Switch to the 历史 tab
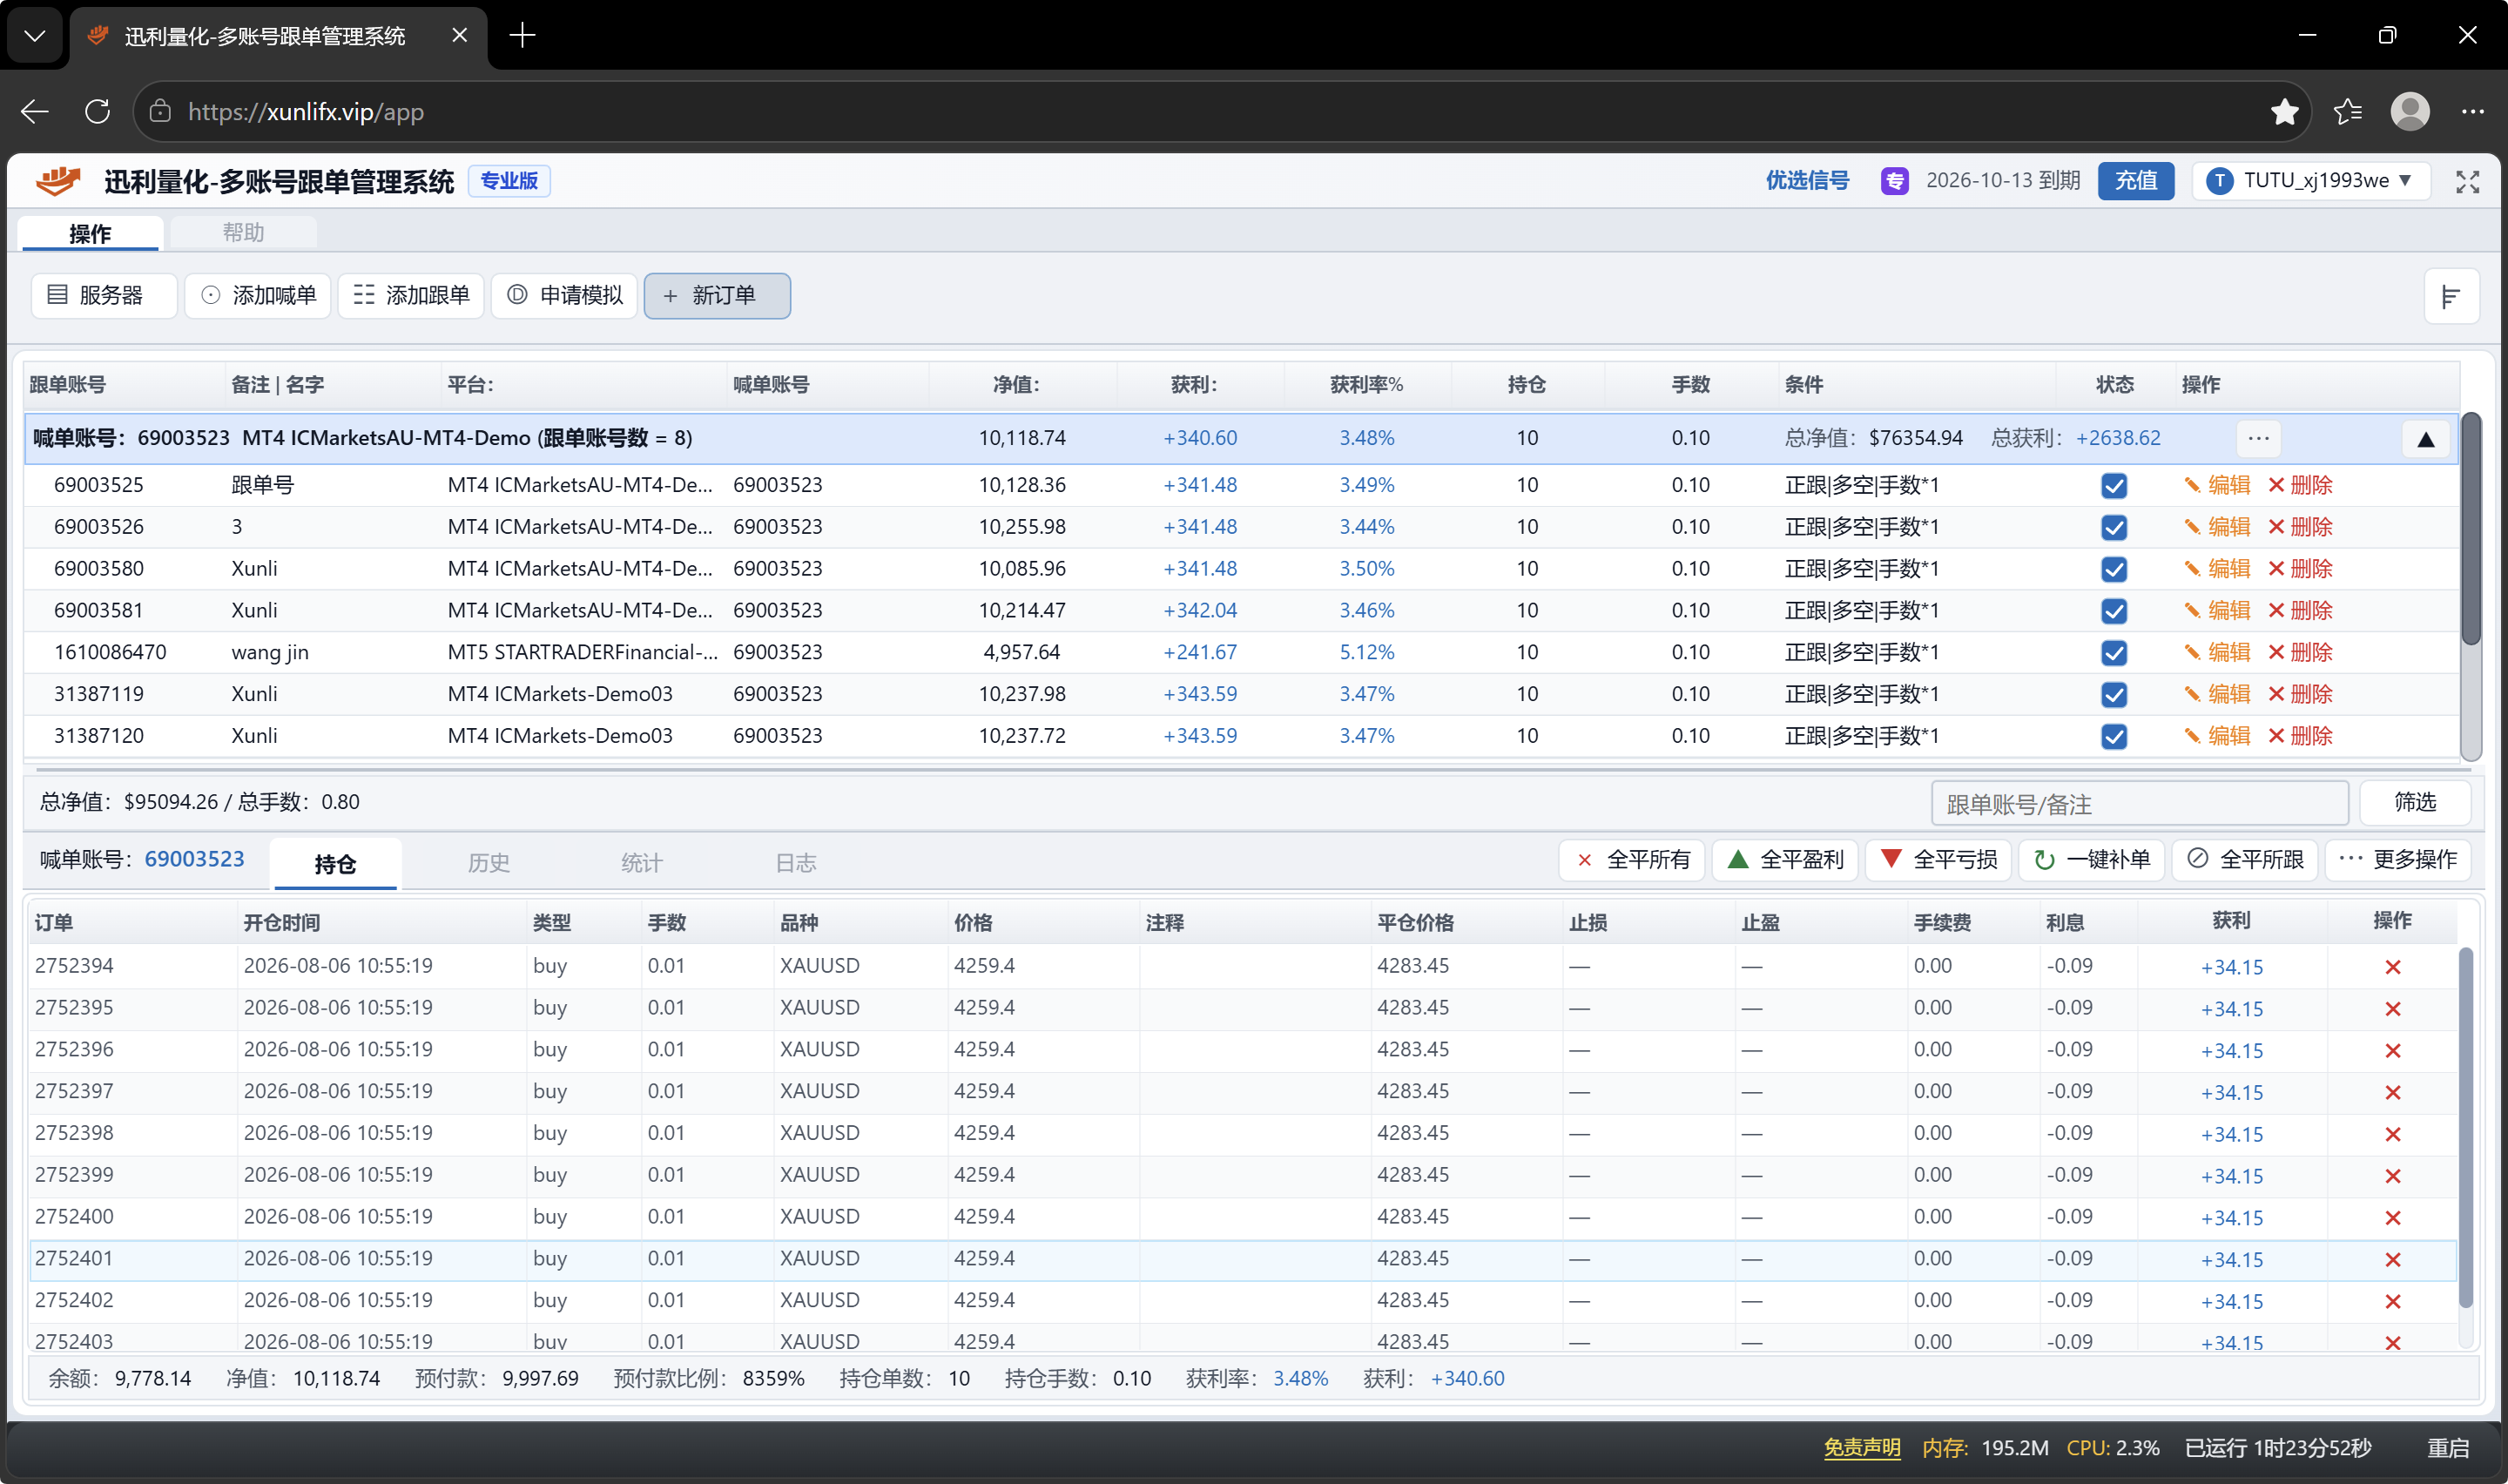This screenshot has width=2508, height=1484. (x=488, y=863)
